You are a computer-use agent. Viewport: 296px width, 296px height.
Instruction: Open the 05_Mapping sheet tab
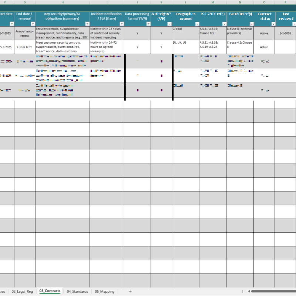click(104, 291)
